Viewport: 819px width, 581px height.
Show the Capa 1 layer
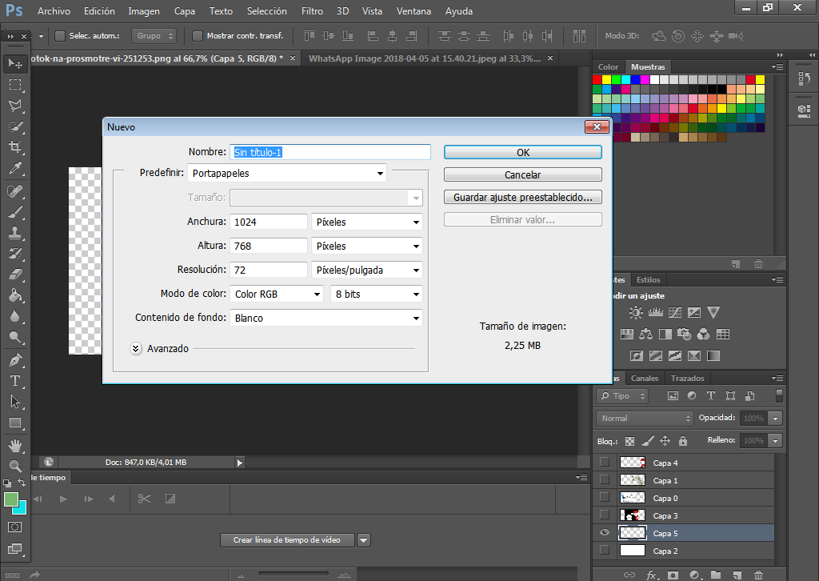click(605, 479)
